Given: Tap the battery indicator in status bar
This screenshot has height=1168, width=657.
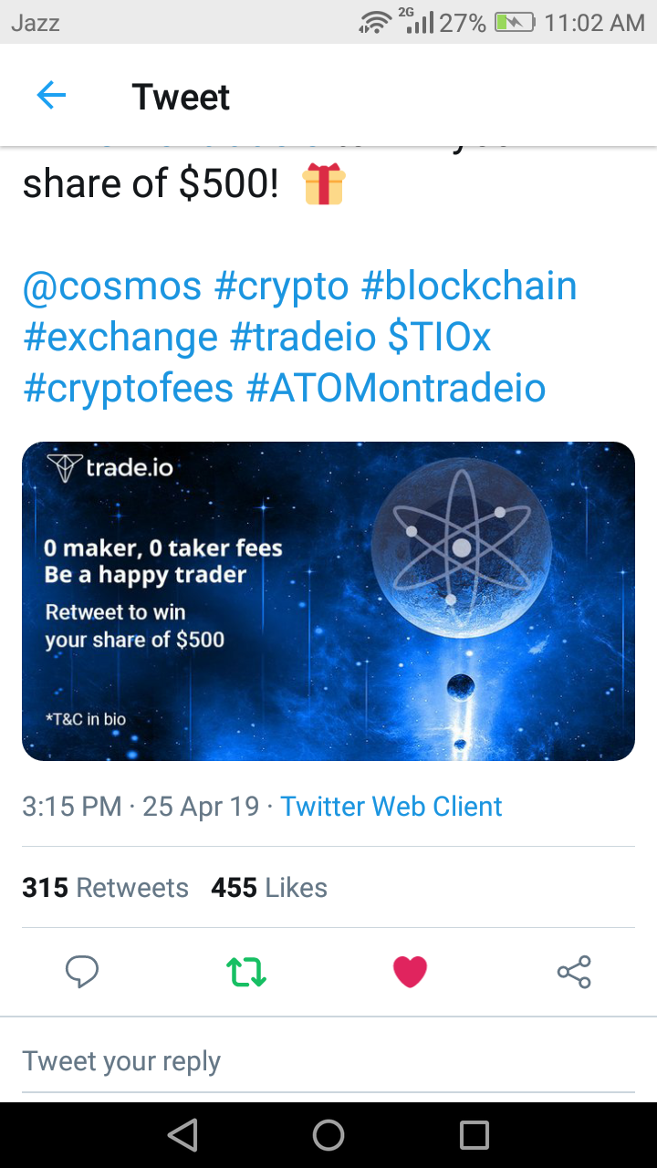Looking at the screenshot, I should [x=513, y=23].
